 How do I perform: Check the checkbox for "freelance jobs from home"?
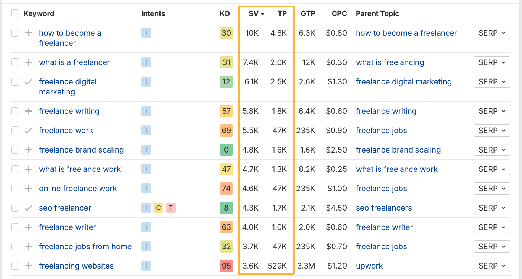pos(15,246)
